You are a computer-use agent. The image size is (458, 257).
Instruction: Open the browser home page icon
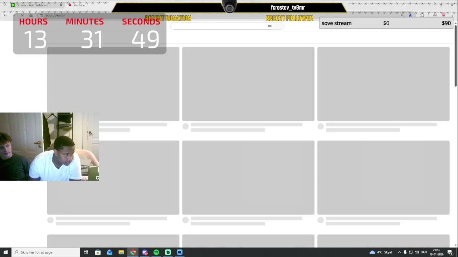coord(31,15)
